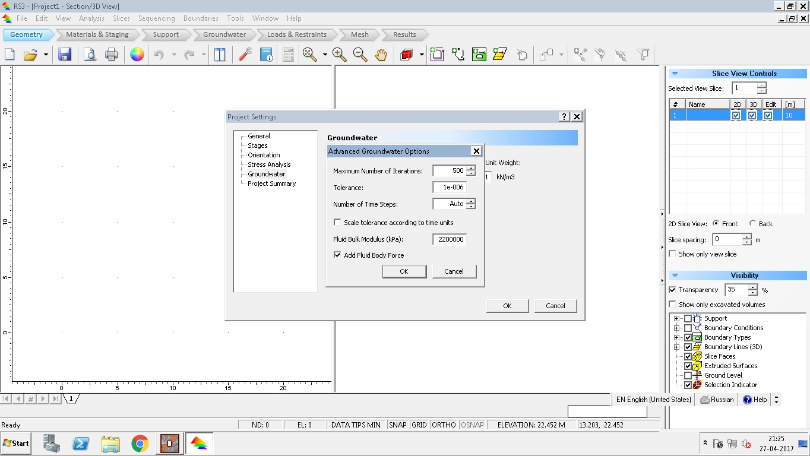Click the Save disk icon

[x=65, y=55]
